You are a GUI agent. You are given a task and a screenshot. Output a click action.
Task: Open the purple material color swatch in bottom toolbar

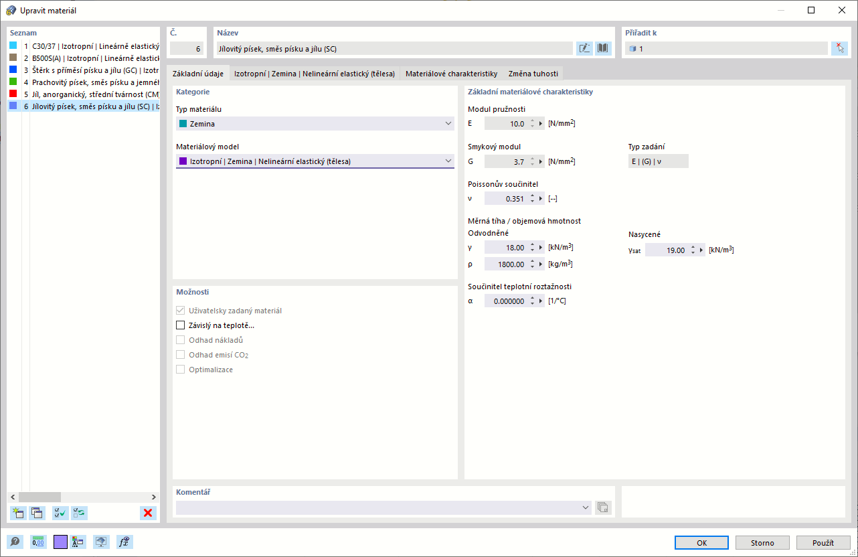tap(60, 542)
